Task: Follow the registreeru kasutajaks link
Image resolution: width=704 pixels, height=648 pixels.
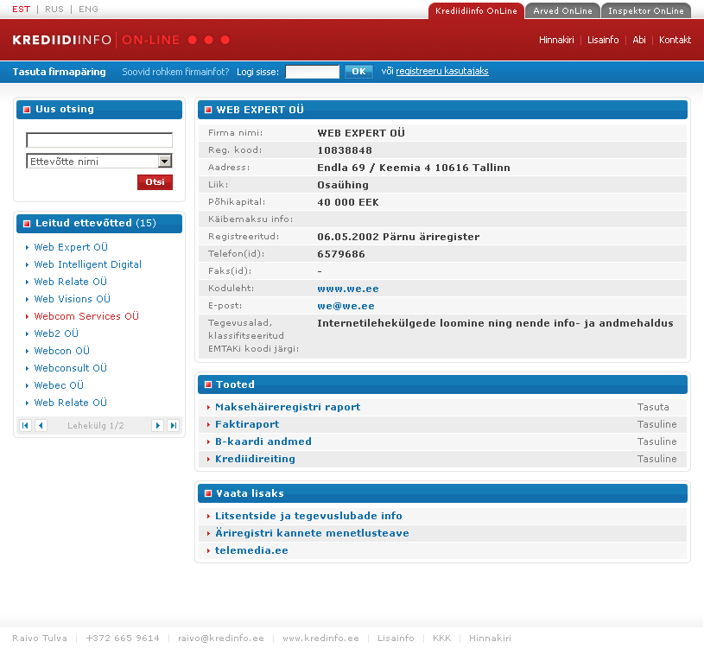Action: coord(442,71)
